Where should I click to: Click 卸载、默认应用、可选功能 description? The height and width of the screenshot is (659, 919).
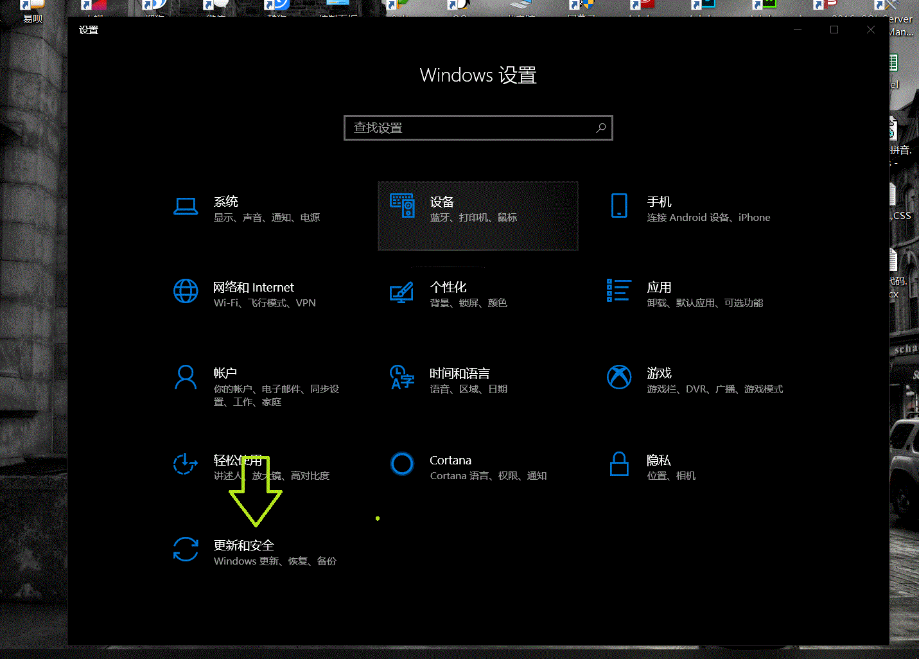(705, 303)
